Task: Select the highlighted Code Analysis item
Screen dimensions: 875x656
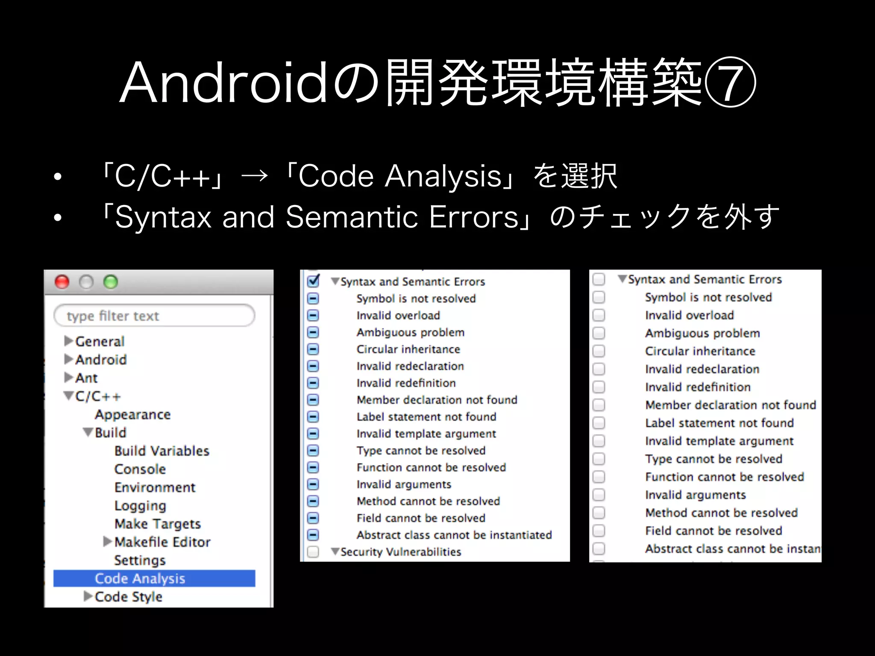Action: [154, 578]
